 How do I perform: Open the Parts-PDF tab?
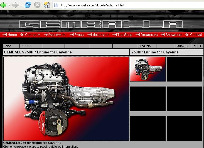pos(183,46)
